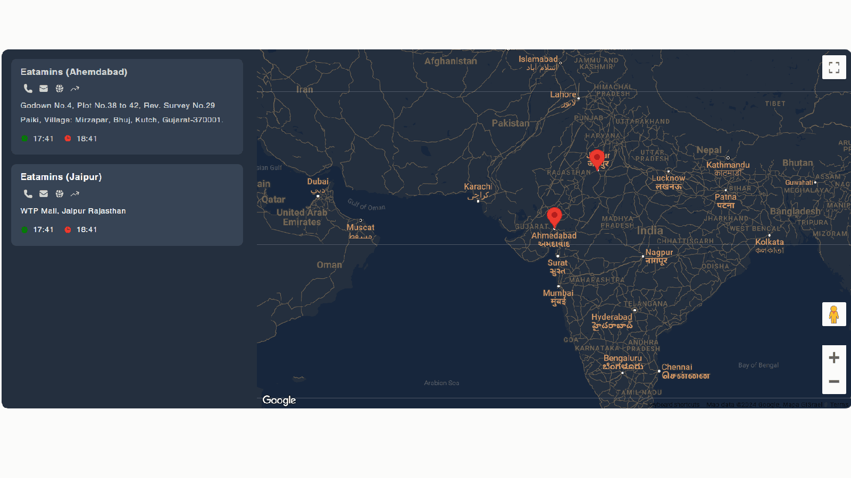851x478 pixels.
Task: Select the Eatamins (Ahemdabad) store title
Action: click(74, 72)
